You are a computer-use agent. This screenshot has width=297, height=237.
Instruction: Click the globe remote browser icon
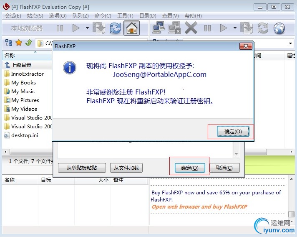279,28
